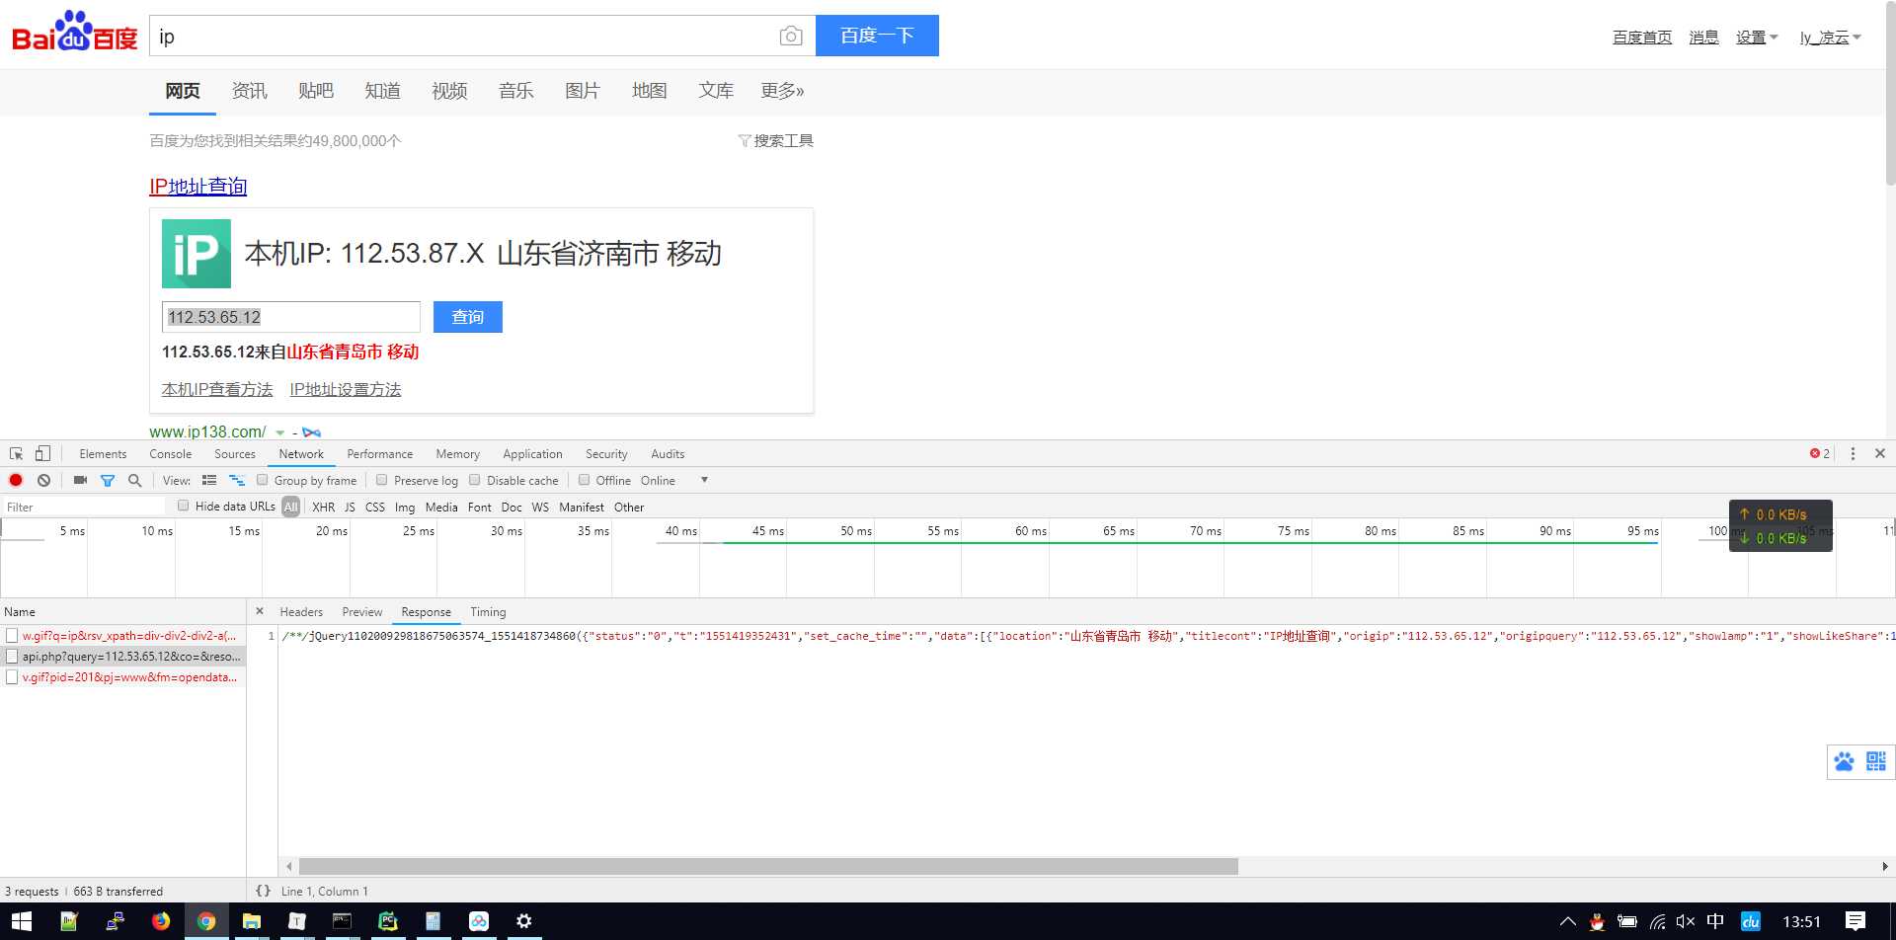Viewport: 1896px width, 940px height.
Task: Click the 查询 query button
Action: tap(468, 317)
